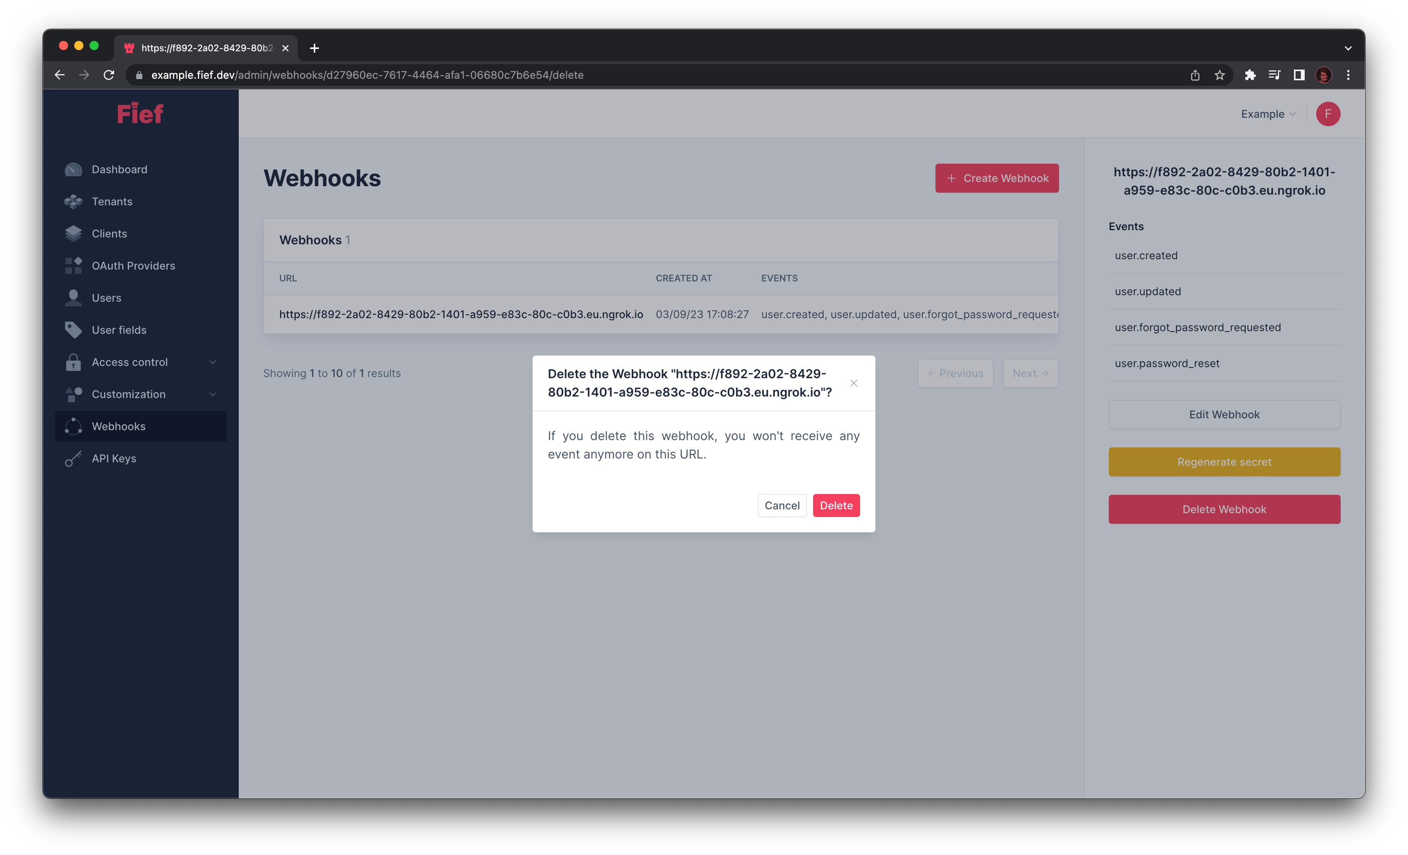
Task: Select the API Keys key icon
Action: tap(73, 458)
